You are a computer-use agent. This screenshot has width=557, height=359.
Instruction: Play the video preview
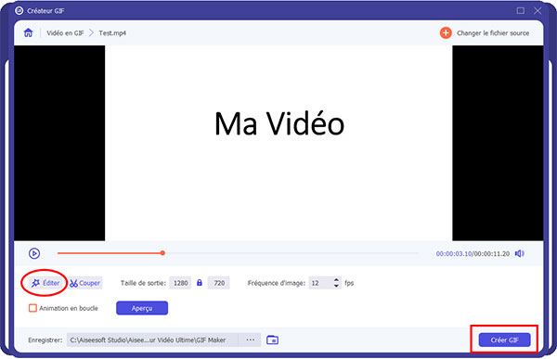[34, 253]
